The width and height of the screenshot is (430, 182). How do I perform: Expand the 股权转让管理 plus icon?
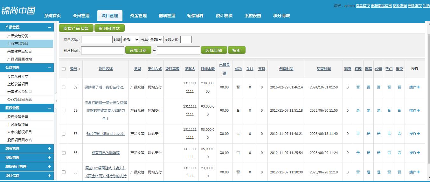[49, 166]
